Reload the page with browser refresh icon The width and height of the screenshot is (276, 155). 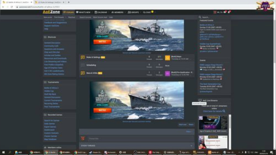point(12,7)
